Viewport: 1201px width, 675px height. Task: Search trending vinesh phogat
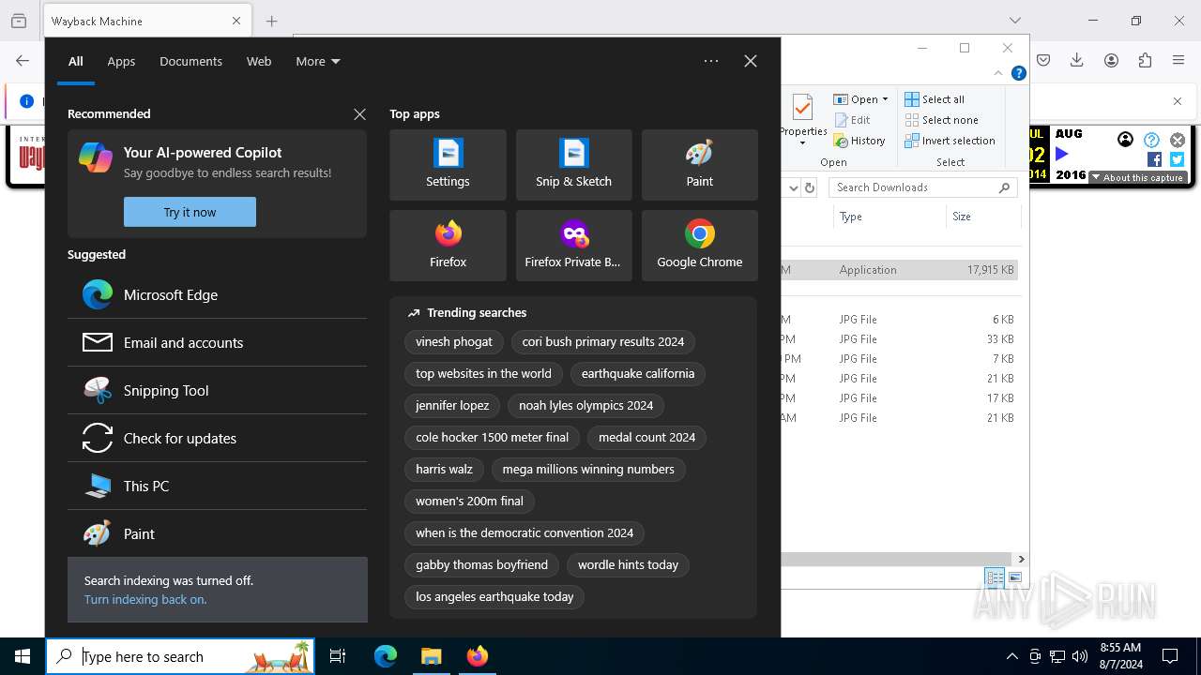[454, 342]
